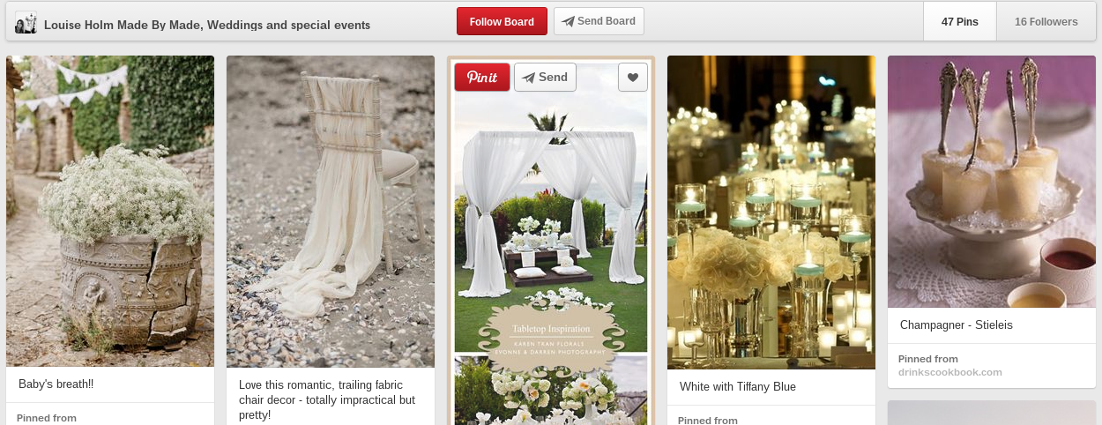This screenshot has width=1102, height=425.
Task: Open the second tabletop flowers image
Action: point(551,391)
